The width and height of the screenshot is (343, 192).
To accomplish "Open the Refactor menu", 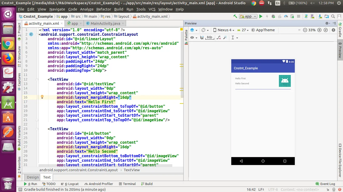I will pos(104,9).
